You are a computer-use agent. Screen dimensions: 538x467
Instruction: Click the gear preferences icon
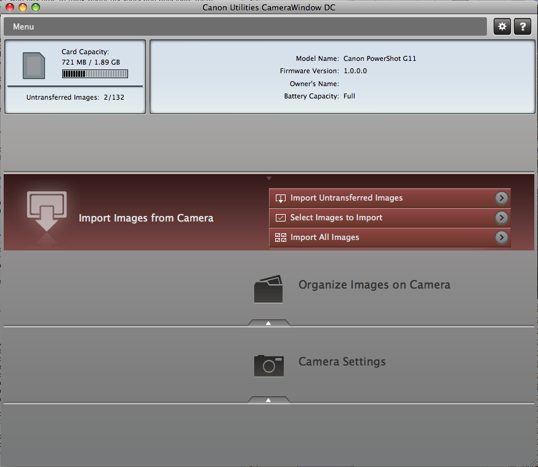[502, 26]
